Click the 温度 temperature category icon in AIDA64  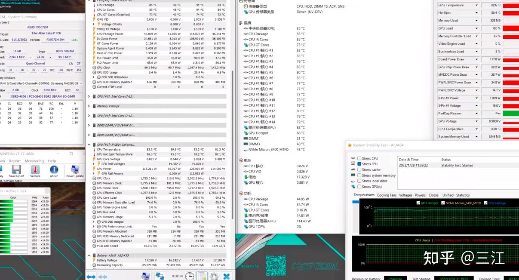240,23
